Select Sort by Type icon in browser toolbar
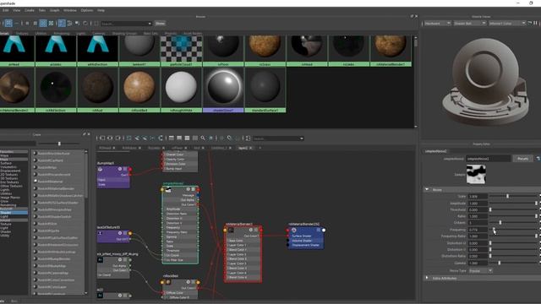 (69, 23)
